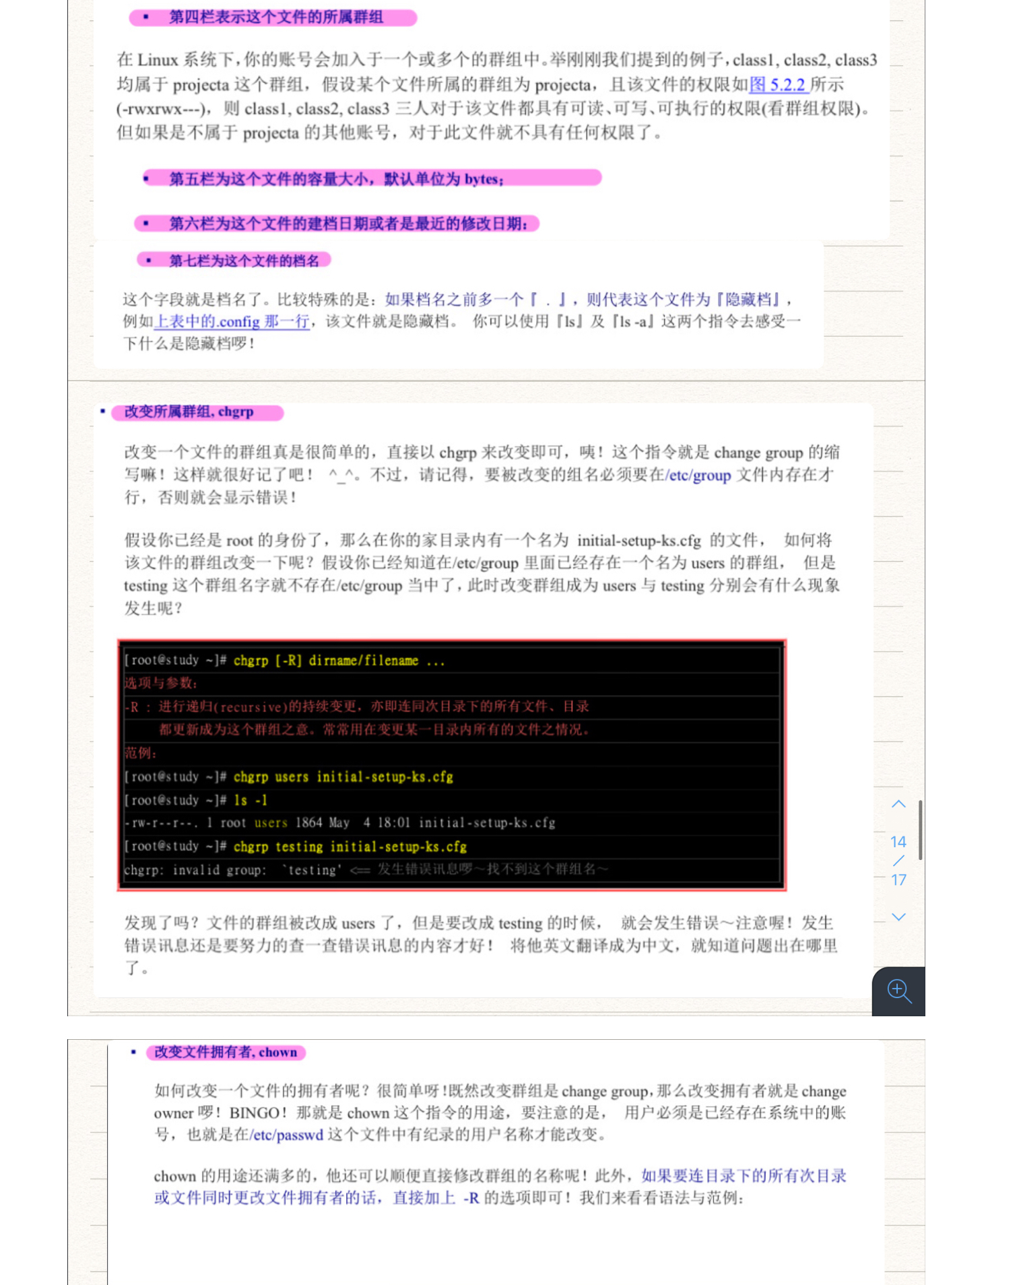Follow the 上表中的.config 那一行 link
Screen dimensions: 1019x1285
pyautogui.click(x=232, y=321)
